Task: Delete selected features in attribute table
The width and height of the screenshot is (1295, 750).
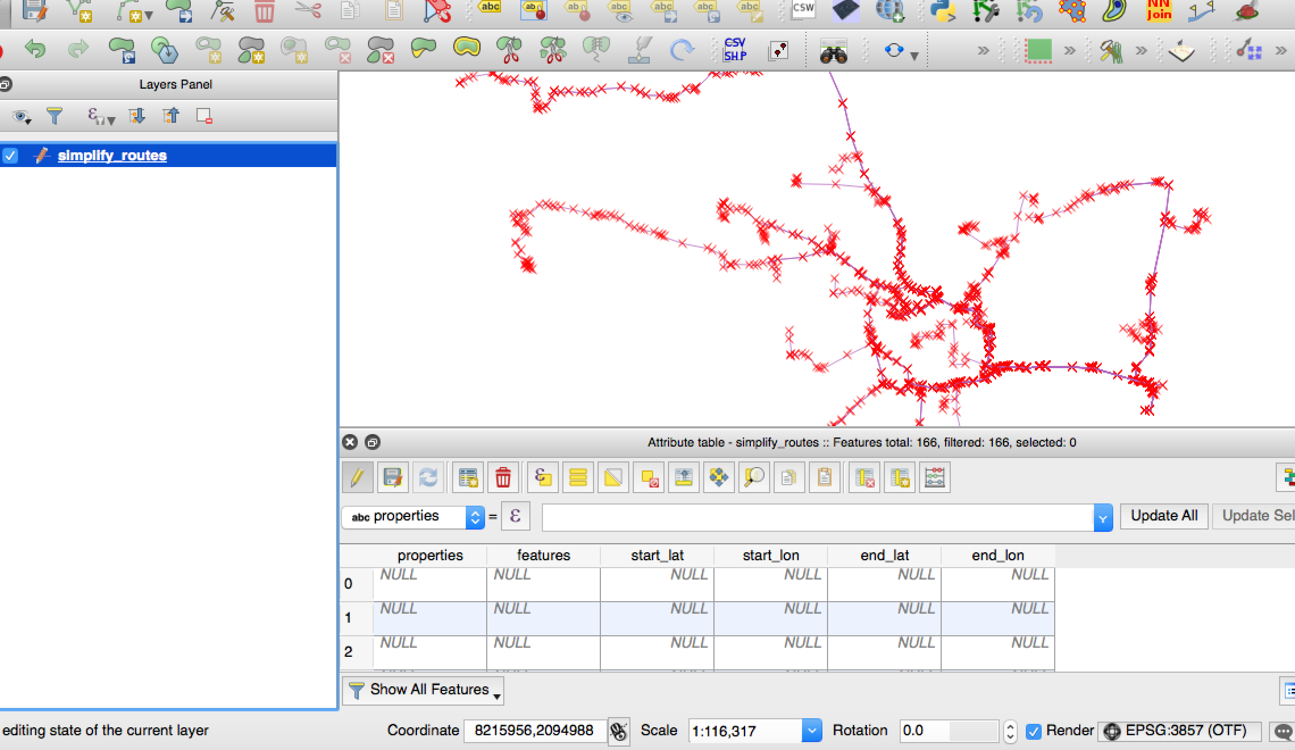Action: [x=503, y=477]
